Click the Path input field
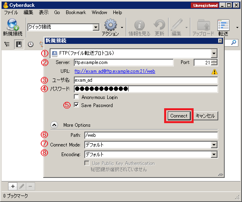The image size is (242, 202). click(x=151, y=135)
